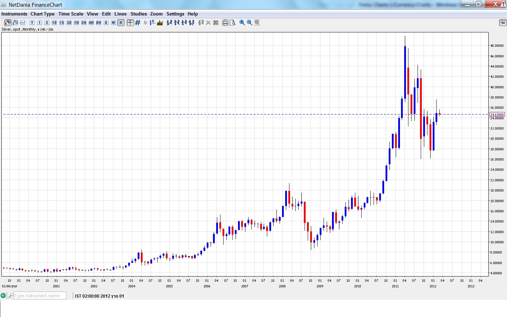Select monthly time scale (M)
This screenshot has height=317, width=507.
point(121,23)
